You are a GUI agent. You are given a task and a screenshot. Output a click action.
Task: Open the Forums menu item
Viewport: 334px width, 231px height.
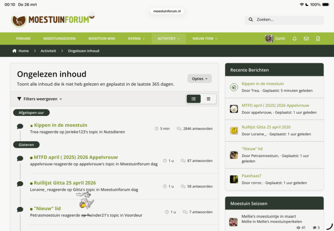point(23,38)
